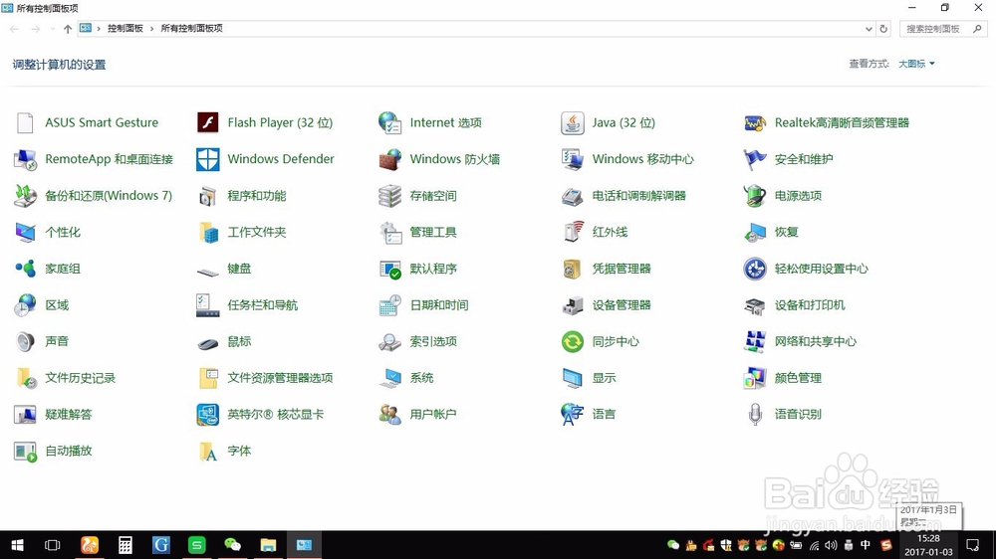Open Windows Defender shield icon
996x559 pixels.
208,159
